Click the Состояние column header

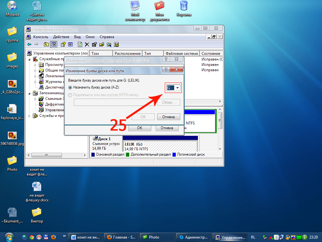click(x=211, y=53)
